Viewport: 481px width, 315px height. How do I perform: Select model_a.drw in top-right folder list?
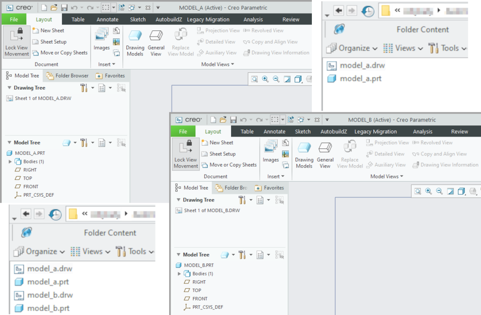click(356, 66)
